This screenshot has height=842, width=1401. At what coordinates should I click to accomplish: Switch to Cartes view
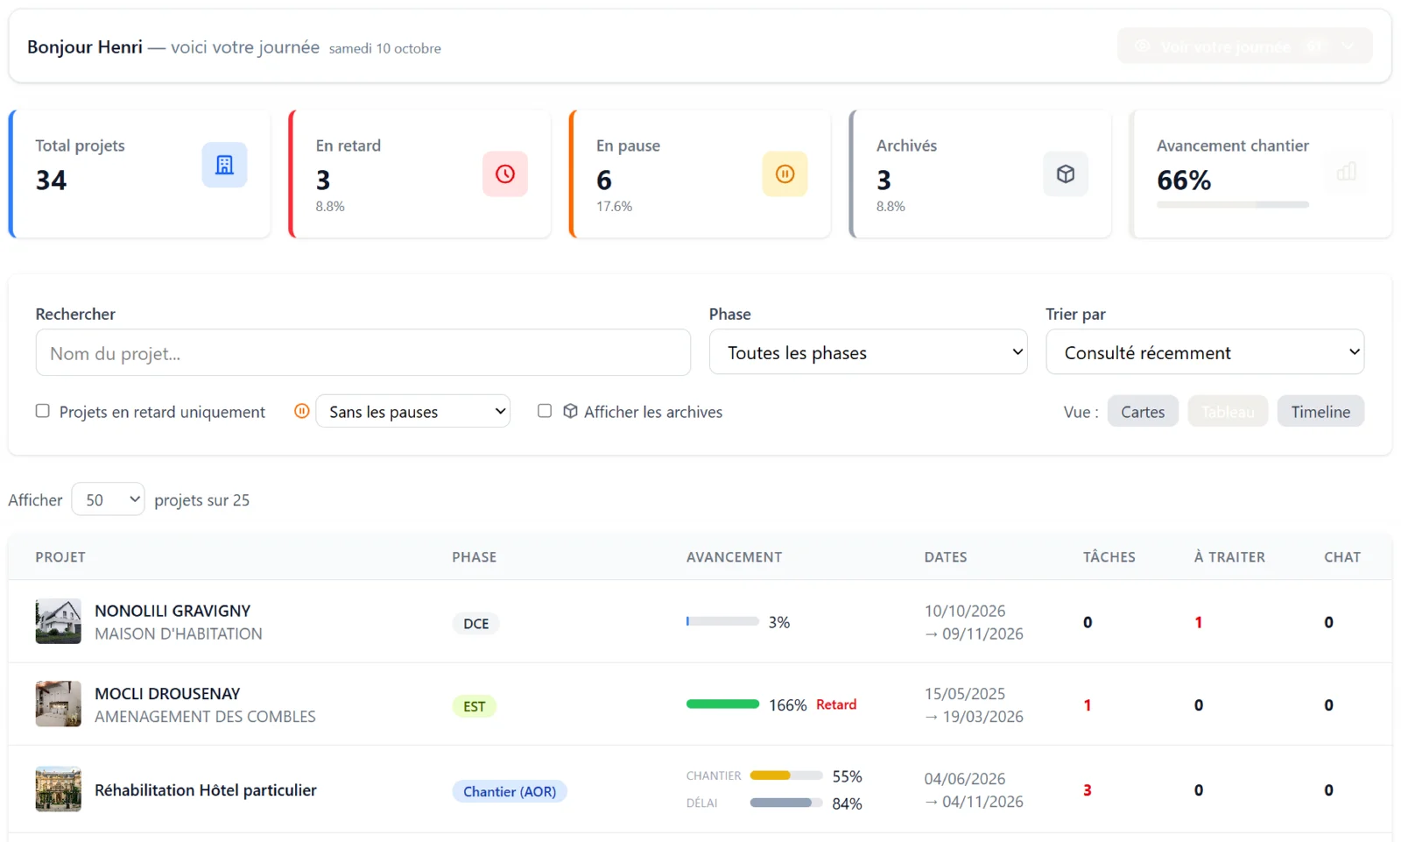click(x=1143, y=412)
